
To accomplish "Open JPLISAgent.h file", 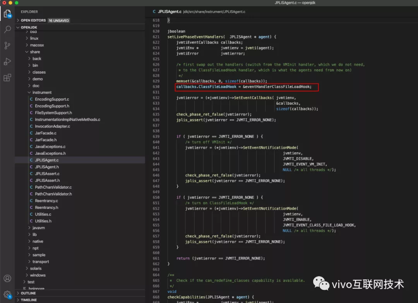I will pos(47,167).
